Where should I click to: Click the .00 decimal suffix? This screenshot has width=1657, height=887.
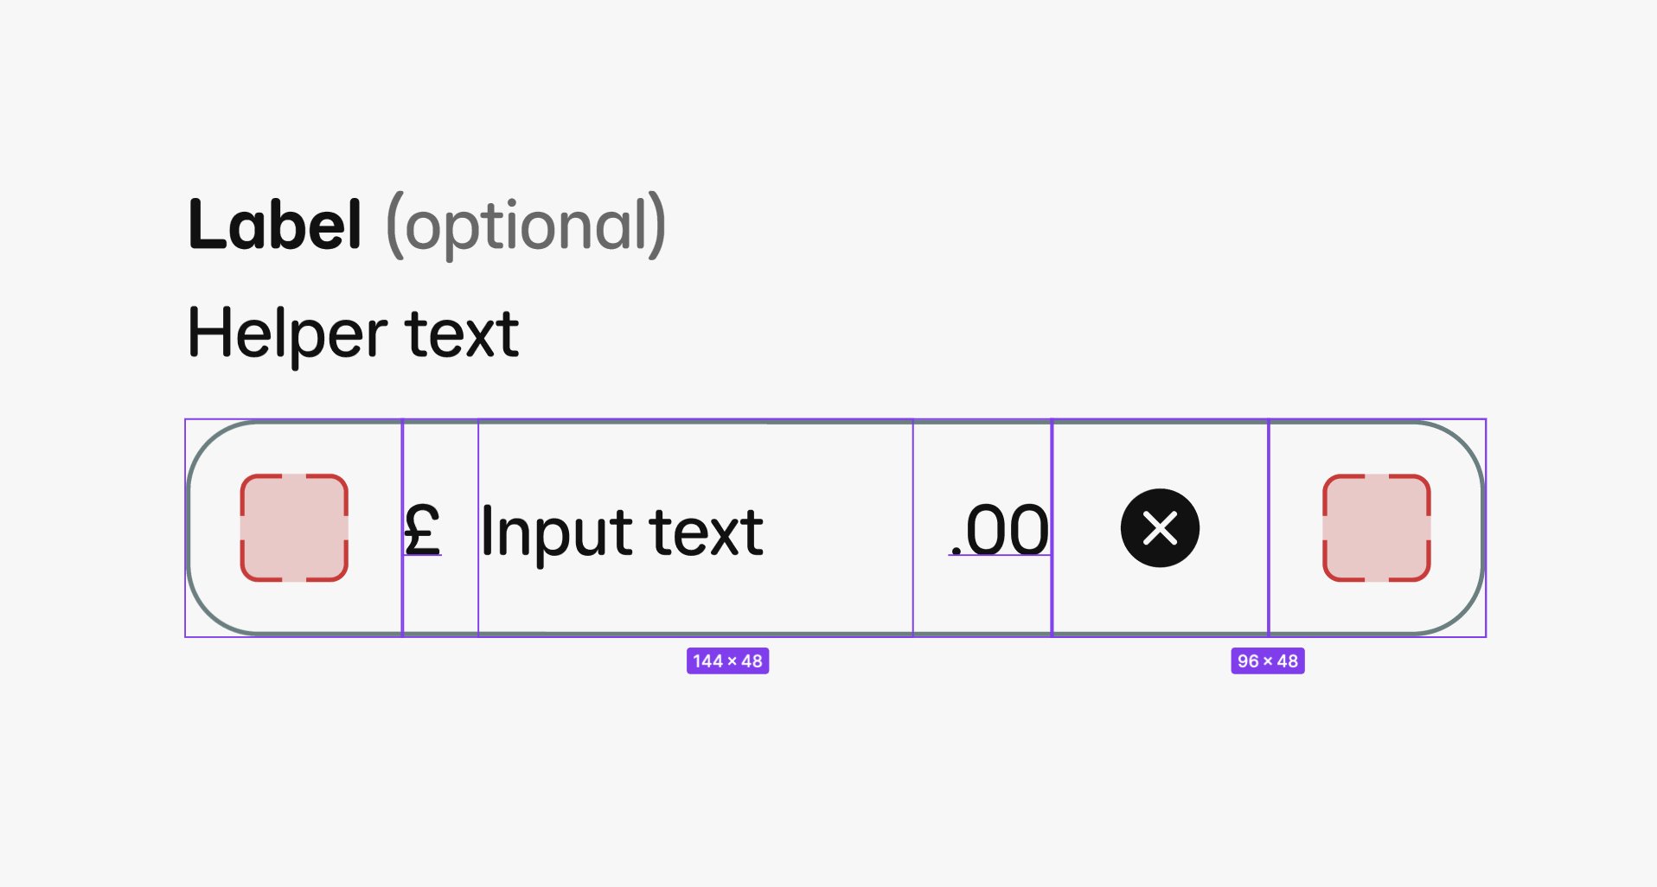pos(1000,531)
